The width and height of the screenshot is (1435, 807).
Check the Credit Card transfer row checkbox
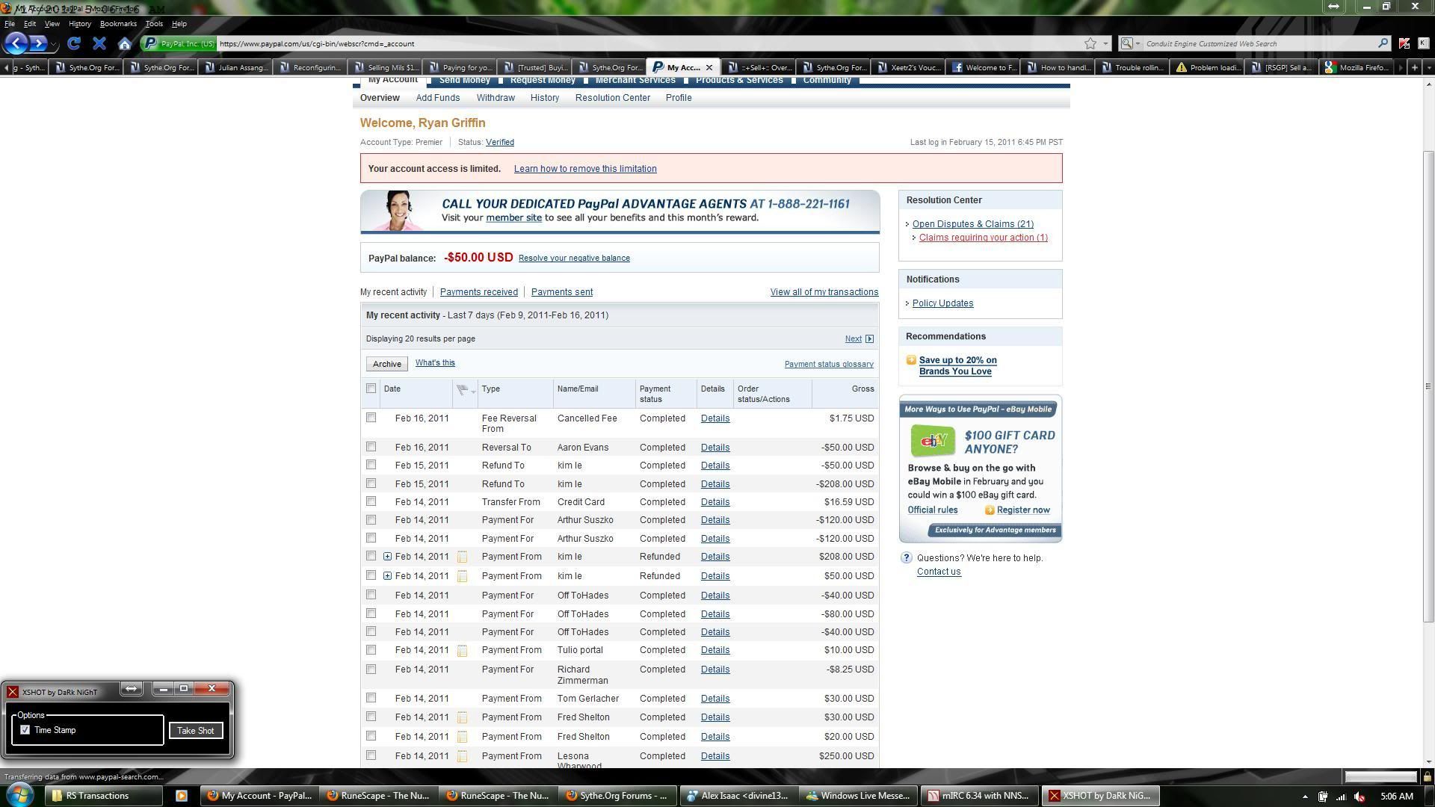(x=371, y=501)
